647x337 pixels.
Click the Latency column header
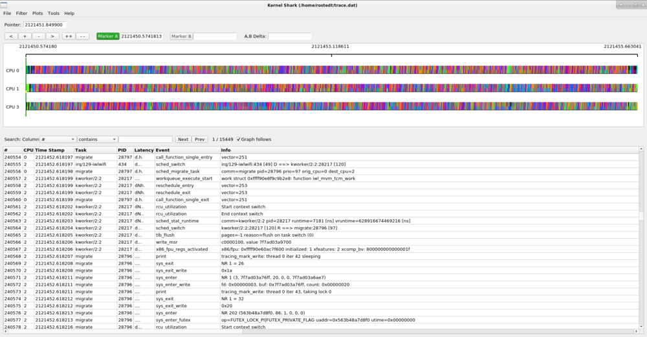(144, 150)
